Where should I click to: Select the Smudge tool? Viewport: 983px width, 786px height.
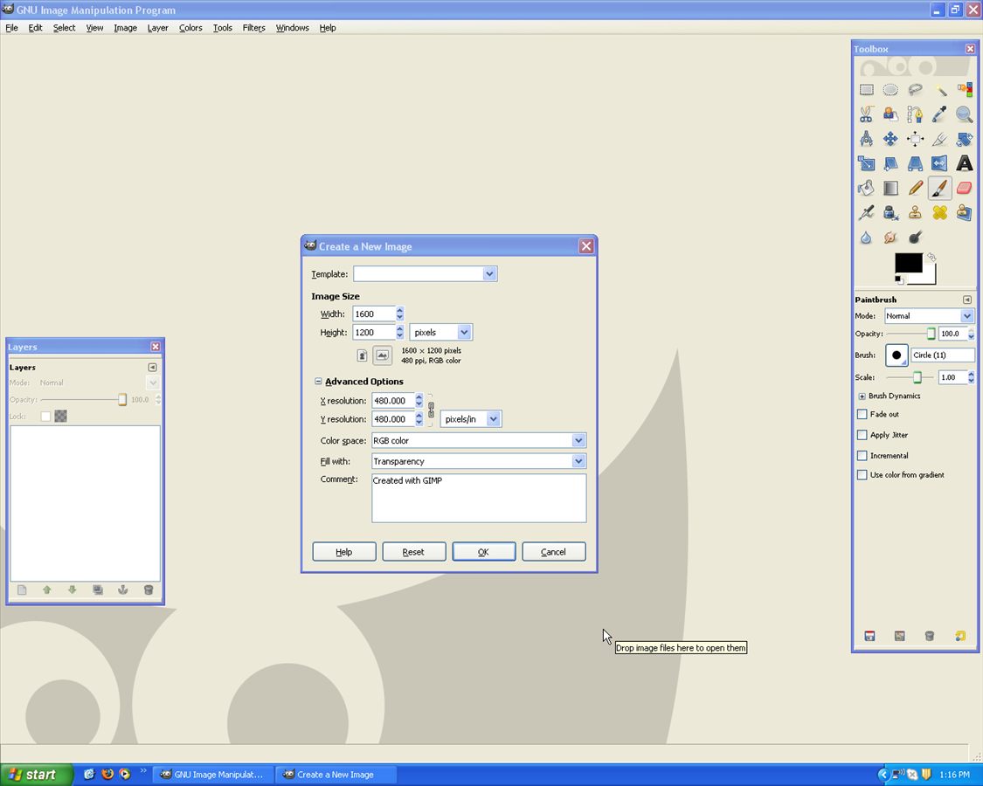[890, 237]
